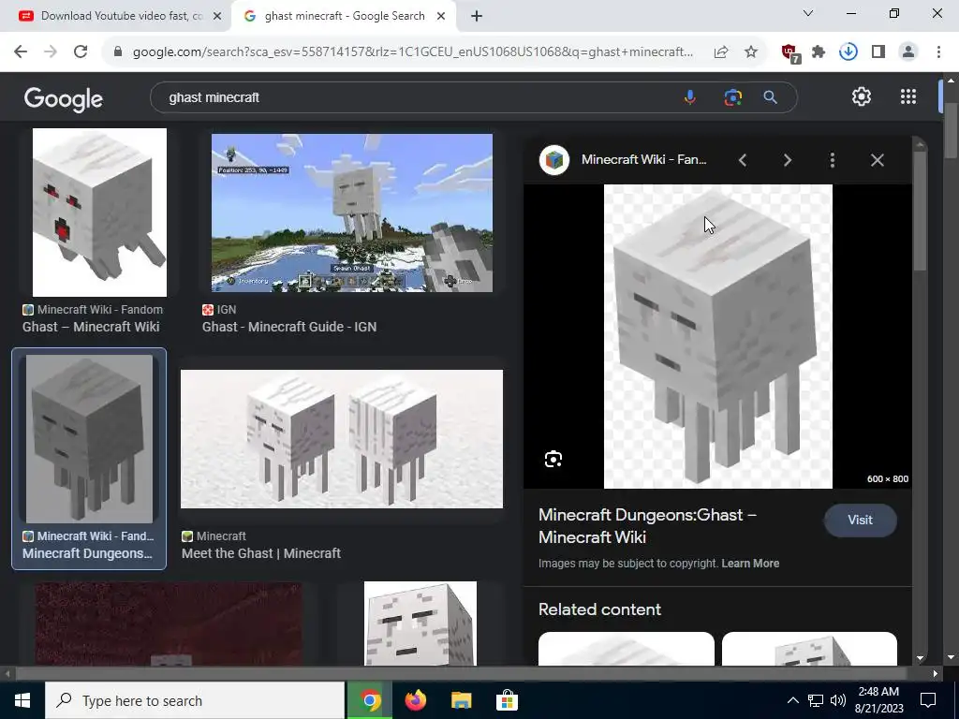Submit search with magnifier icon

coord(770,97)
